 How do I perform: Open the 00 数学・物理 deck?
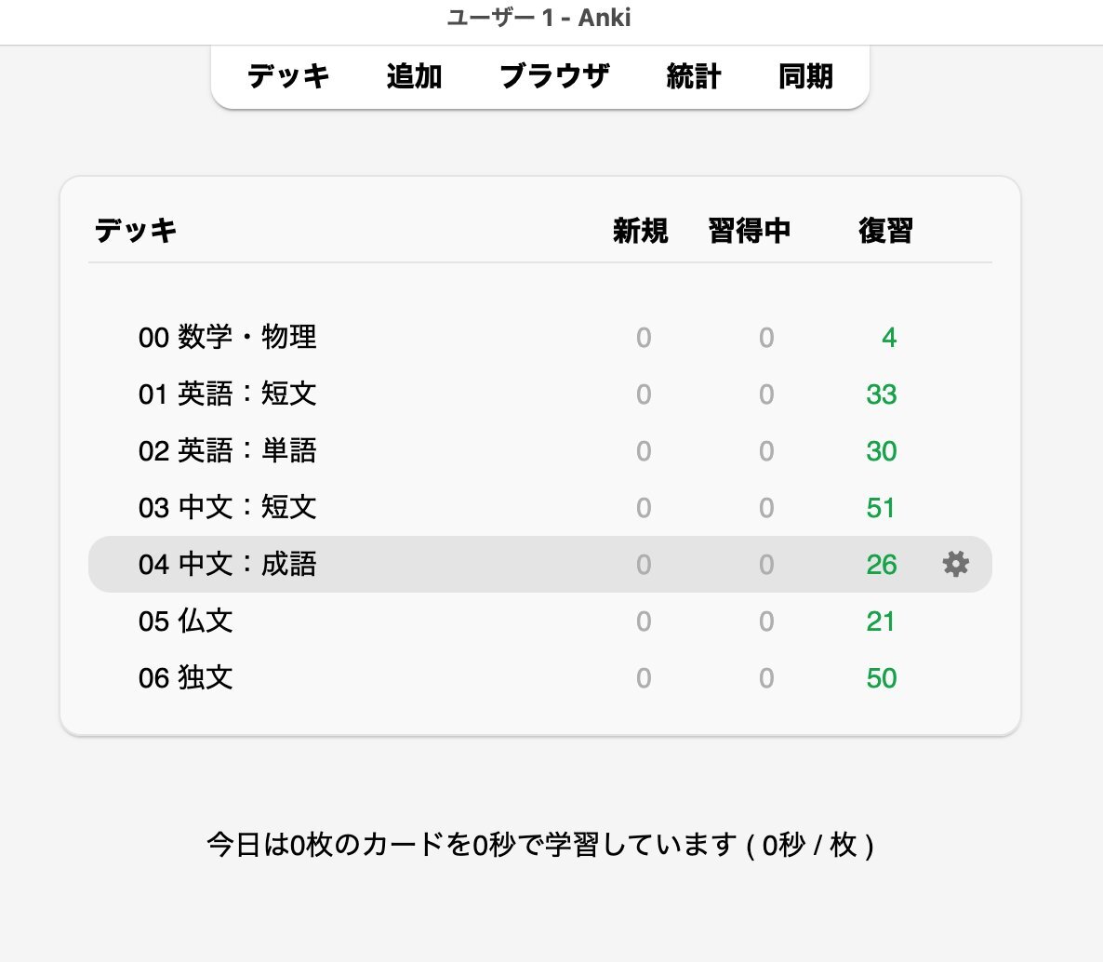click(x=228, y=337)
